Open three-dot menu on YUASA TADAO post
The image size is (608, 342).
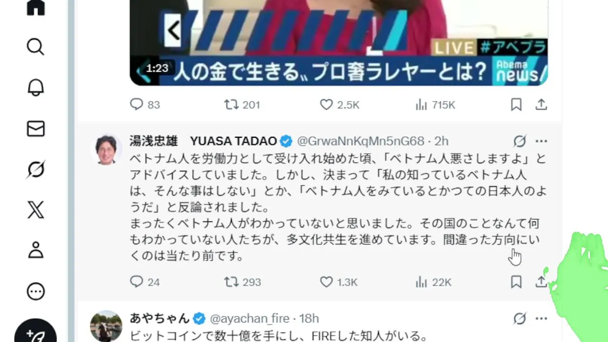coord(541,141)
